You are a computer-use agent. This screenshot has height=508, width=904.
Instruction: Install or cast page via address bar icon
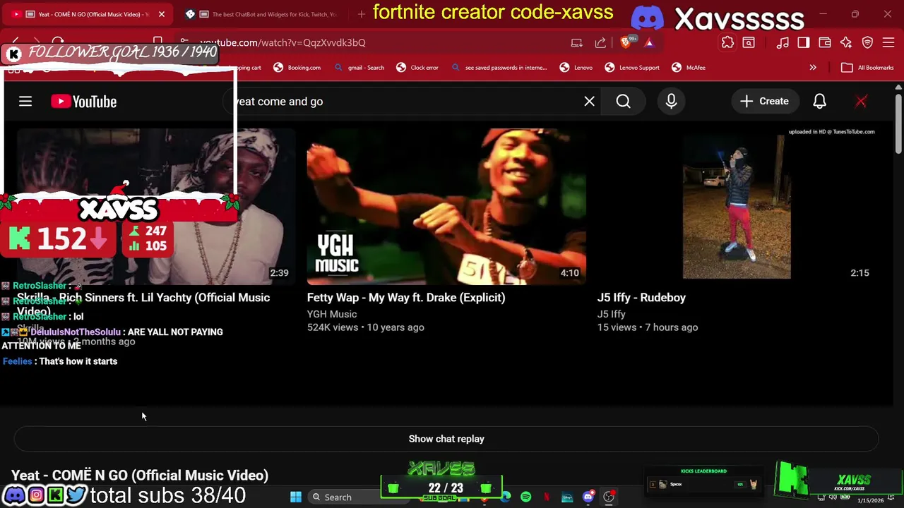tap(576, 43)
